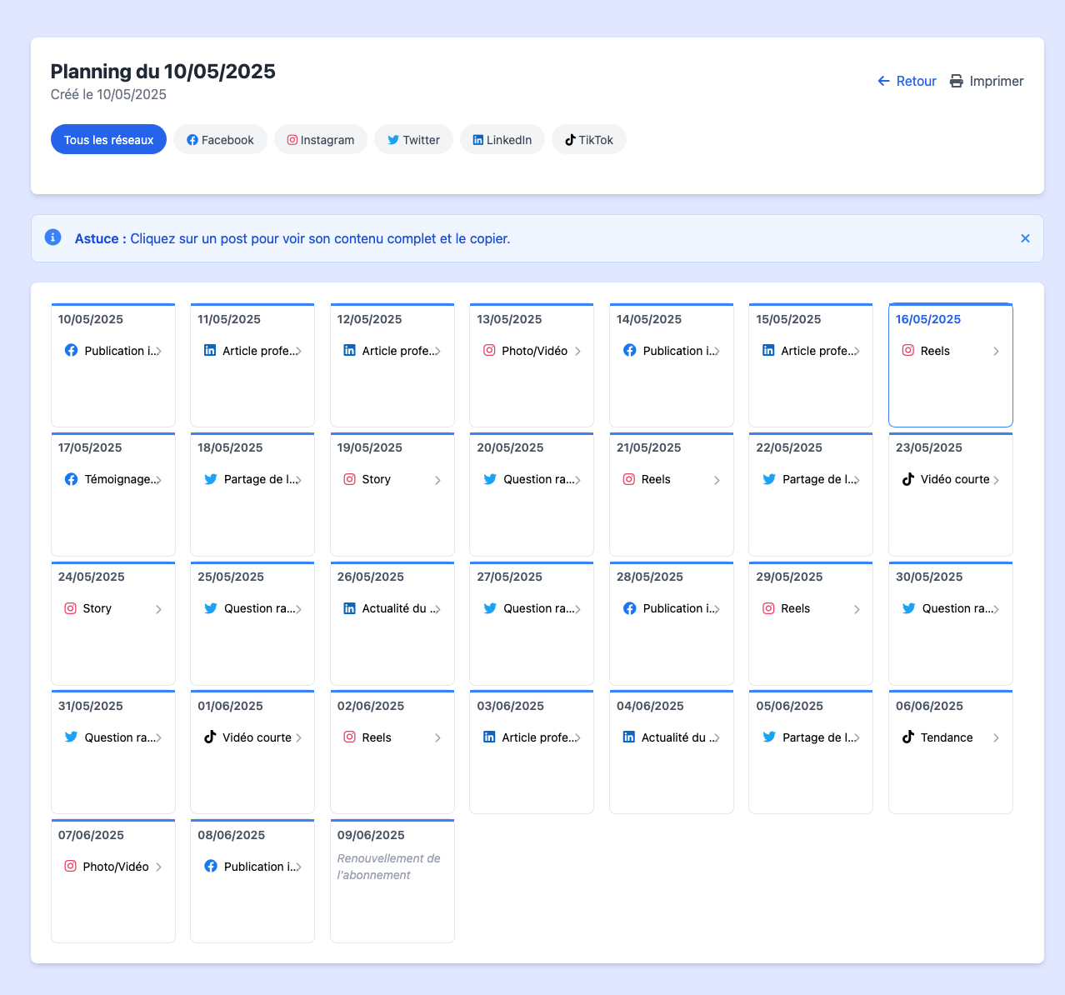Image resolution: width=1065 pixels, height=995 pixels.
Task: Select the Facebook network filter icon
Action: point(192,139)
